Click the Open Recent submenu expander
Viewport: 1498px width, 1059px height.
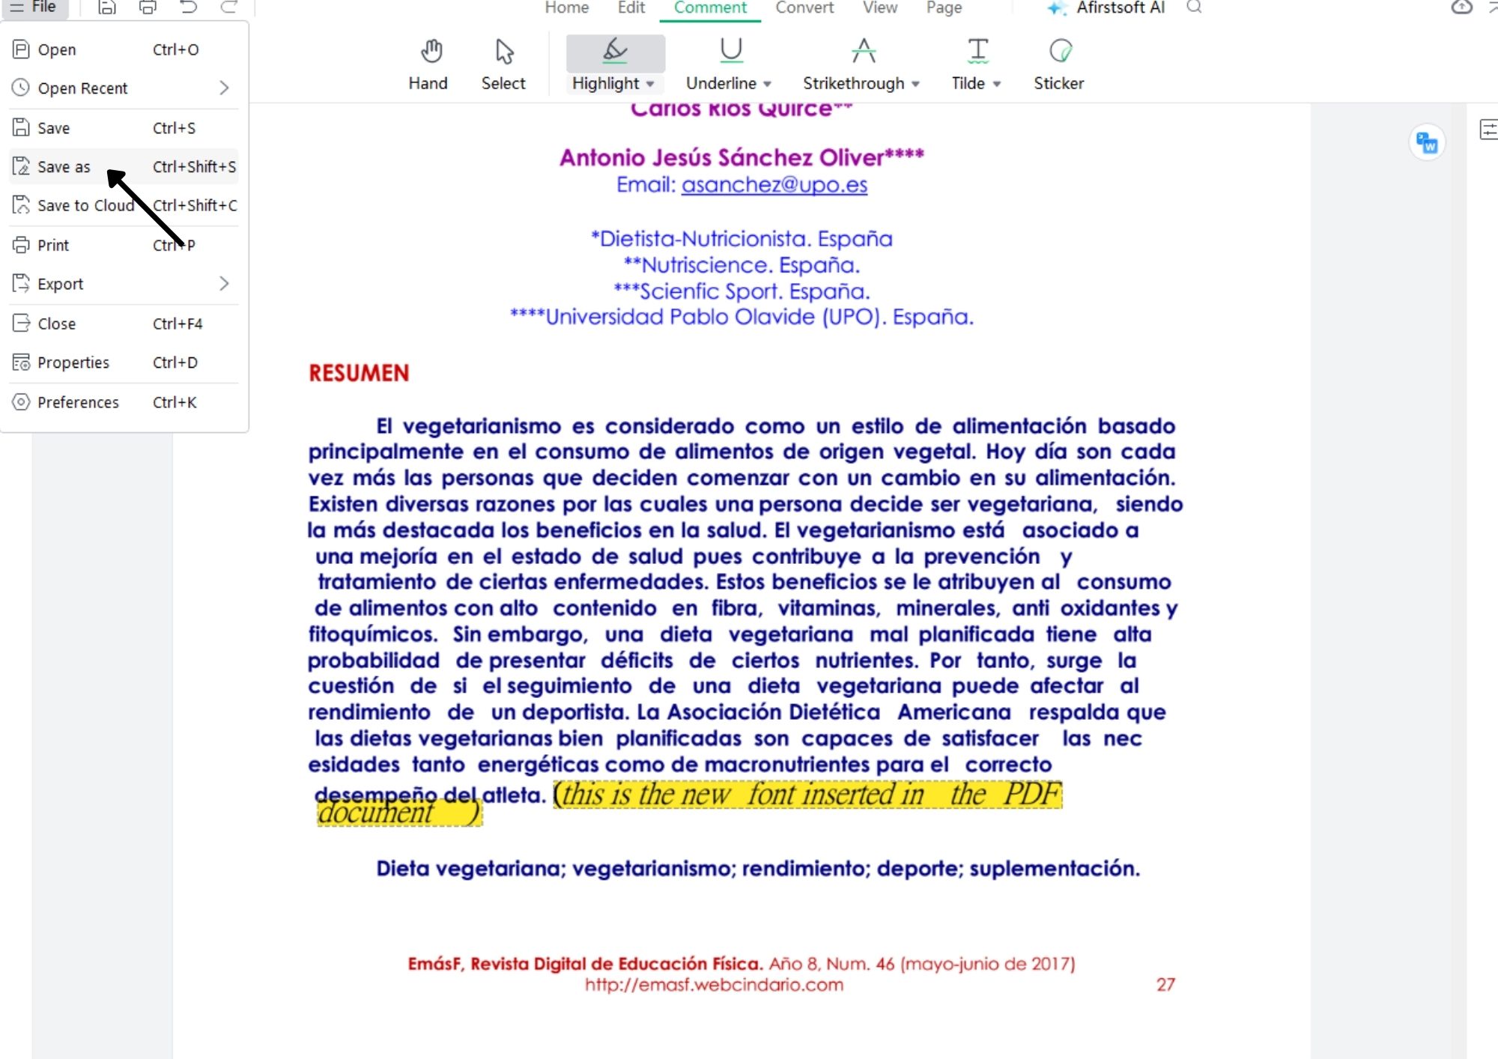click(x=225, y=87)
